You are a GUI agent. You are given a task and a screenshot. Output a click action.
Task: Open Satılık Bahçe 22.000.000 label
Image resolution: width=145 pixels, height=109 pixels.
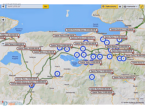(118, 47)
